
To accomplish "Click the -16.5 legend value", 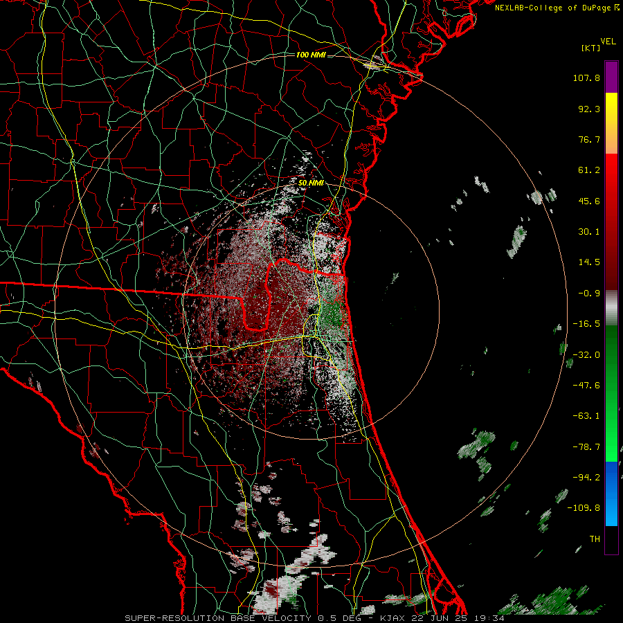I will point(586,324).
